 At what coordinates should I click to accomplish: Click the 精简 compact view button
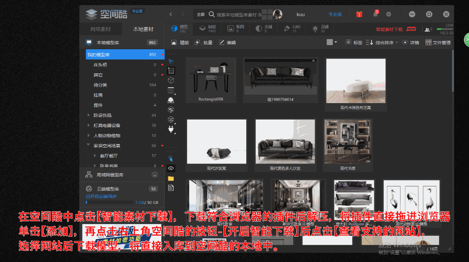(180, 43)
